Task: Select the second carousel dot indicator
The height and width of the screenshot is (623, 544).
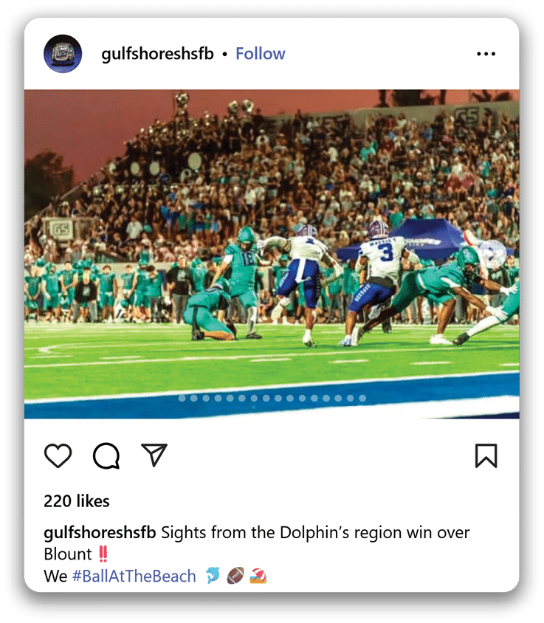Action: click(194, 398)
